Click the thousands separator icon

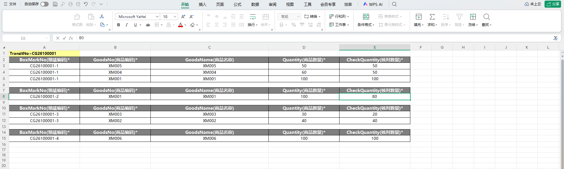(x=302, y=25)
